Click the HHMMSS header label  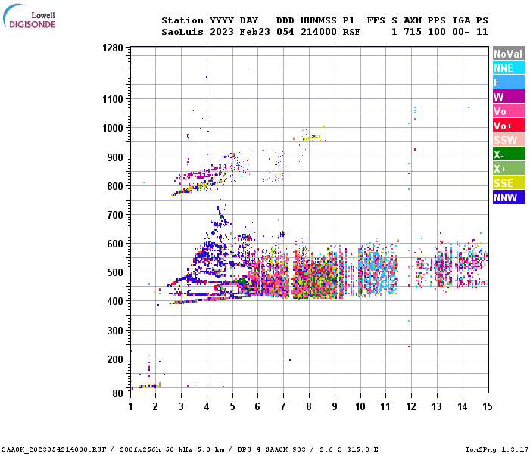tap(319, 20)
